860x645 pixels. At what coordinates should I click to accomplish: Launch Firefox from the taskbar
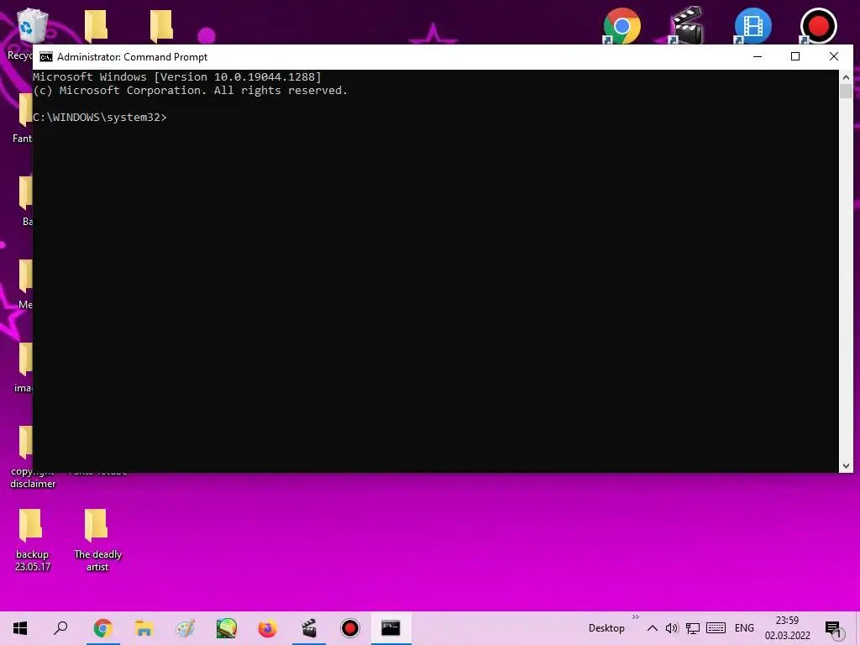(x=267, y=628)
